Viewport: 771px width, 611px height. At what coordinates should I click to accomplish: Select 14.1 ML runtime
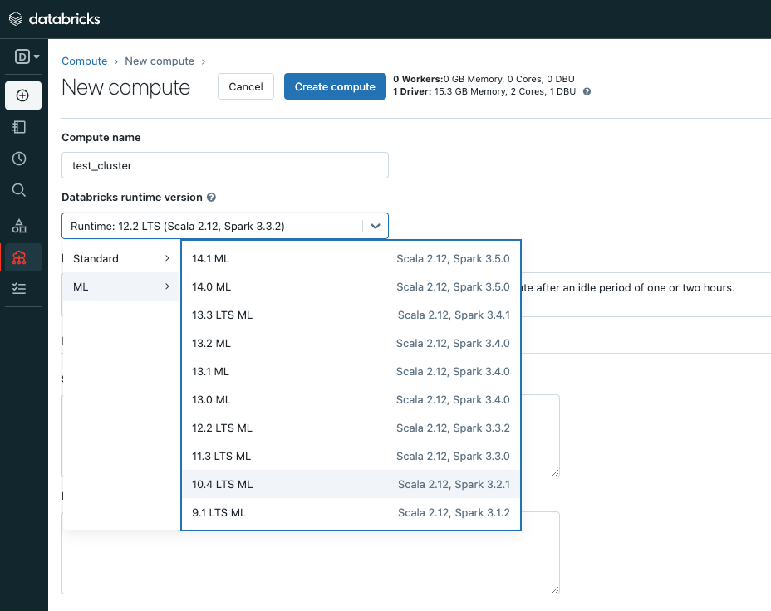pyautogui.click(x=351, y=258)
